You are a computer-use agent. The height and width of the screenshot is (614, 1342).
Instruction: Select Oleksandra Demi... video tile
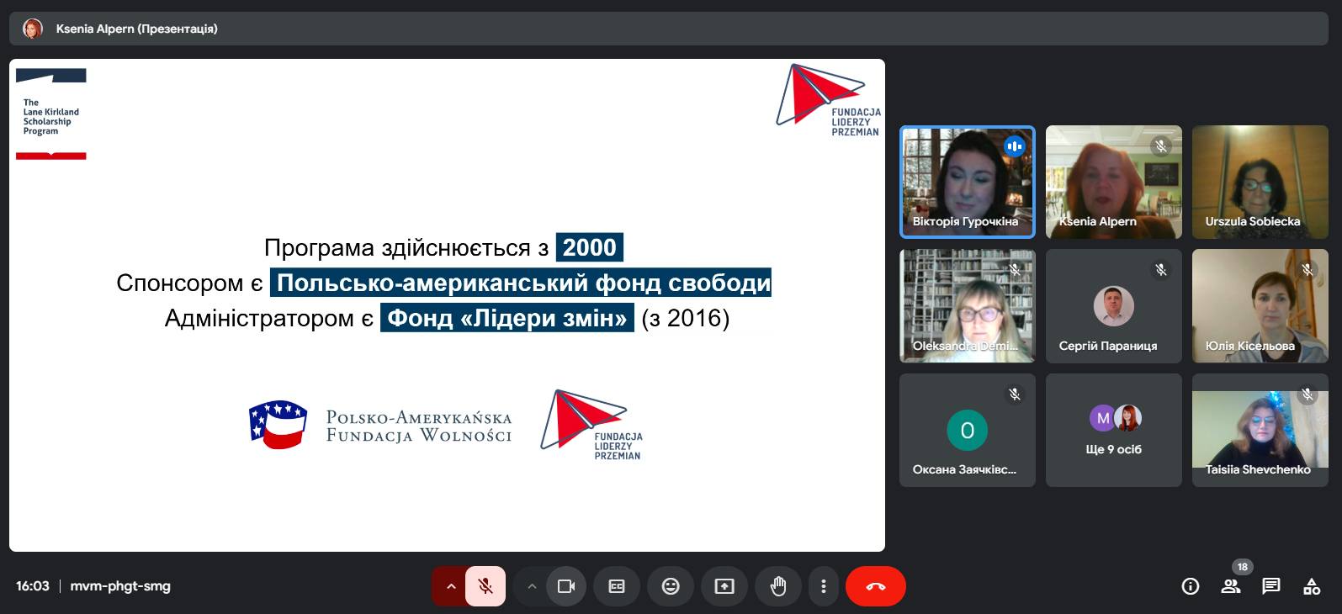tap(968, 306)
